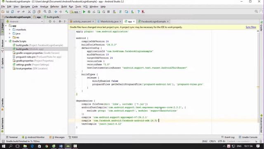Open the Android Monitor tool window
264x149 pixels.
pos(33,137)
